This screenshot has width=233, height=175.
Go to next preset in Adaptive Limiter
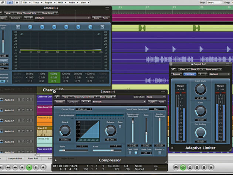(x=205, y=74)
